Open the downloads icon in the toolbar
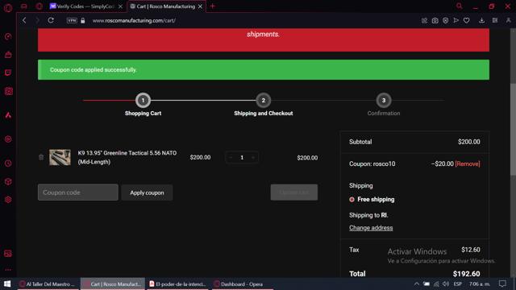This screenshot has height=290, width=516. tap(481, 20)
